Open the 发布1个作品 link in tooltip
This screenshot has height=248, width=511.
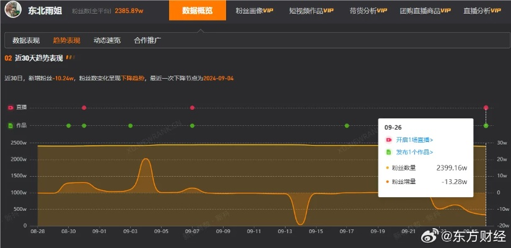[414, 152]
